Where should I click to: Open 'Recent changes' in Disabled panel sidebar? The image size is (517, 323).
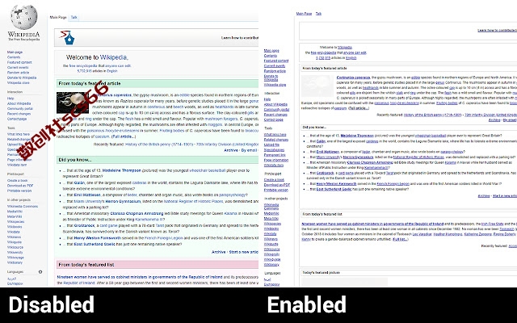[x=19, y=114]
